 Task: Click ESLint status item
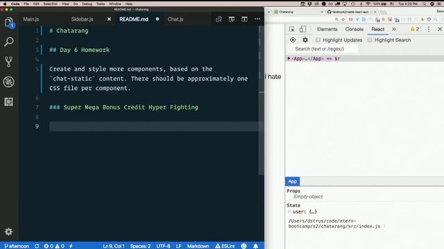(225, 246)
